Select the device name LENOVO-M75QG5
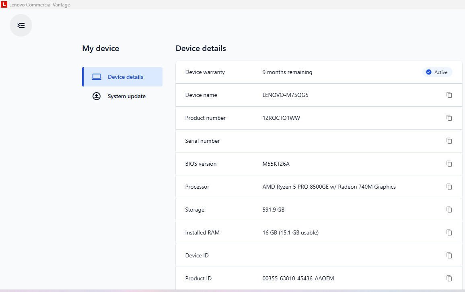This screenshot has height=292, width=465. (285, 95)
